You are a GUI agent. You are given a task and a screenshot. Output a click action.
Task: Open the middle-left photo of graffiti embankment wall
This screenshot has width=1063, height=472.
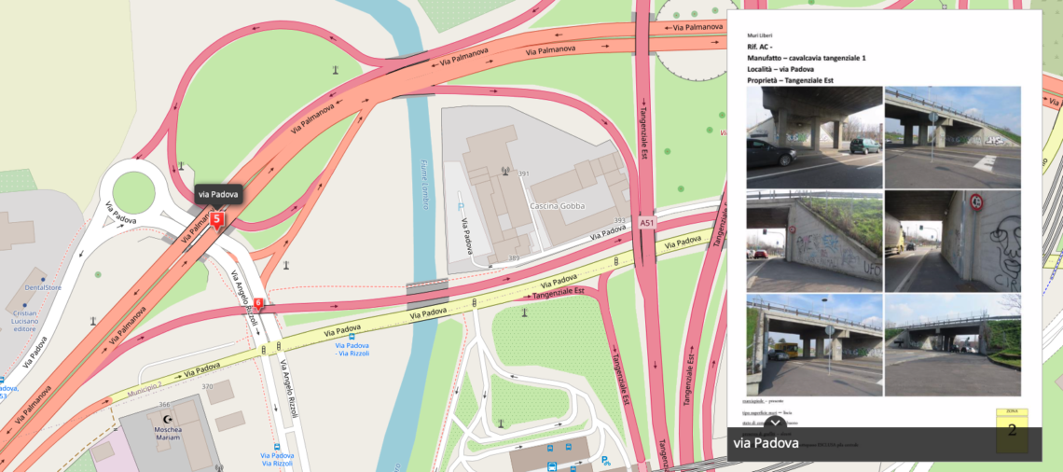click(x=814, y=242)
